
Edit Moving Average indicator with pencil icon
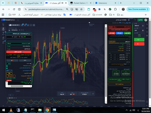[x=21, y=30]
